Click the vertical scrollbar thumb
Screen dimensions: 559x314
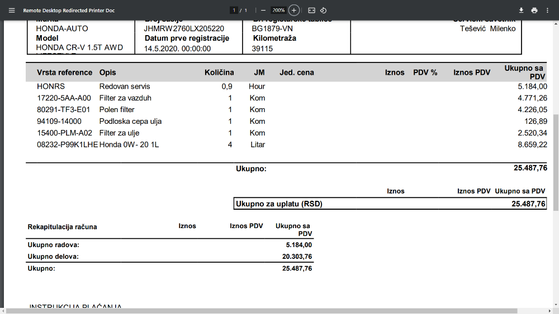pyautogui.click(x=556, y=162)
